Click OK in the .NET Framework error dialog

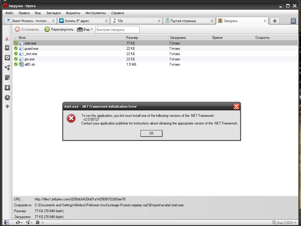(x=151, y=133)
